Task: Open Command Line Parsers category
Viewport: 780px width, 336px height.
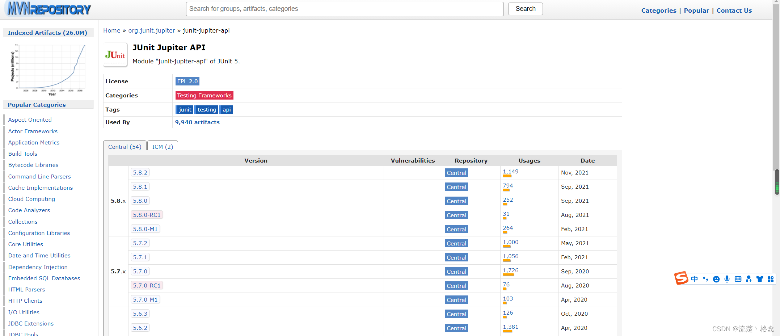Action: pos(39,176)
